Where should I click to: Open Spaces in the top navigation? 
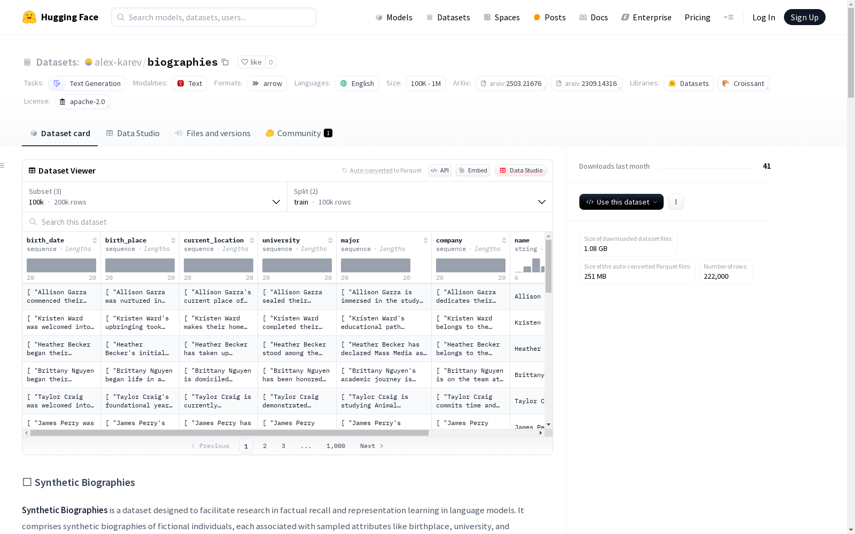[502, 17]
